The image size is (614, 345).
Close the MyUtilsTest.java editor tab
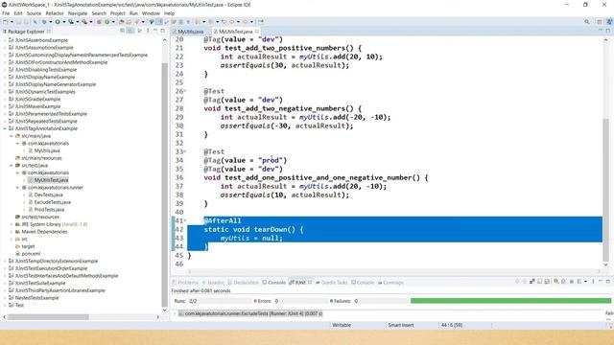(x=256, y=32)
